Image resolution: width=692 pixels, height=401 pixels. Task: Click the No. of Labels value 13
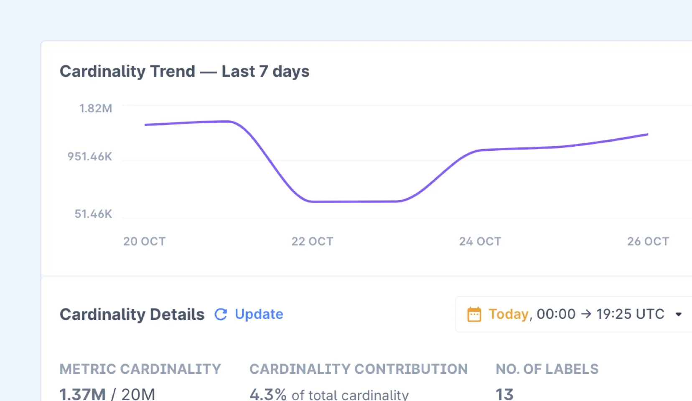[x=504, y=394]
